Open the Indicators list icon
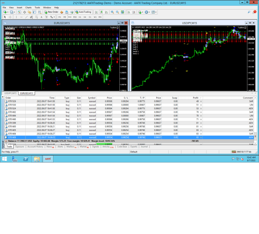The height and width of the screenshot is (234, 259). 140,12
